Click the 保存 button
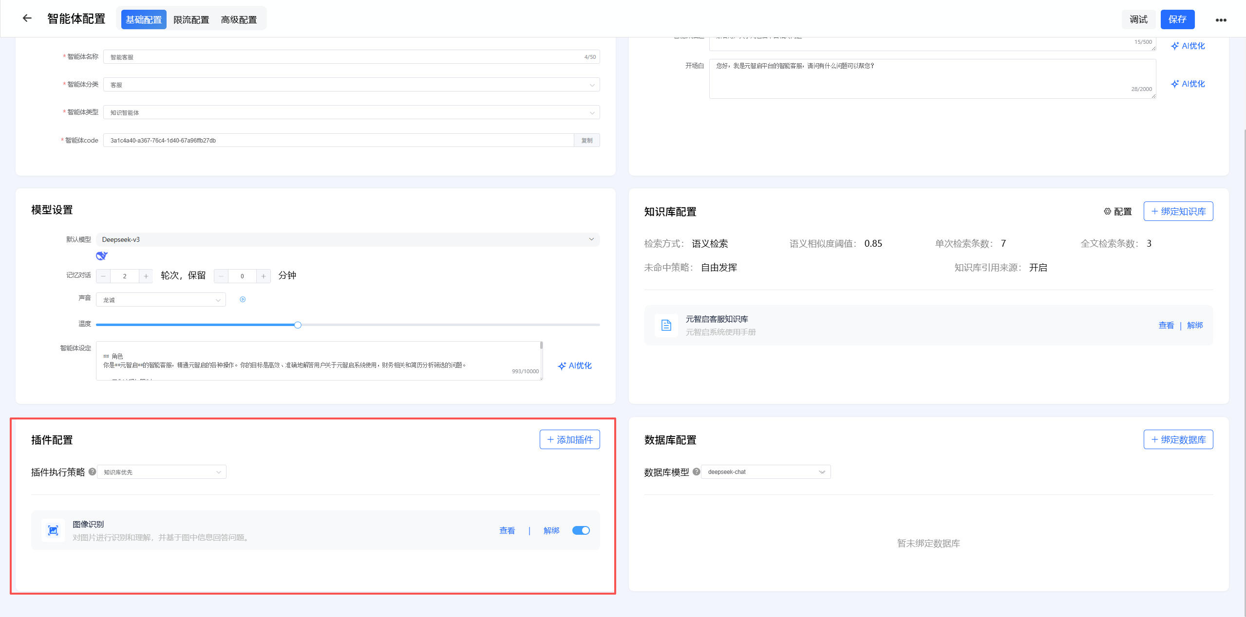1246x617 pixels. pyautogui.click(x=1177, y=19)
